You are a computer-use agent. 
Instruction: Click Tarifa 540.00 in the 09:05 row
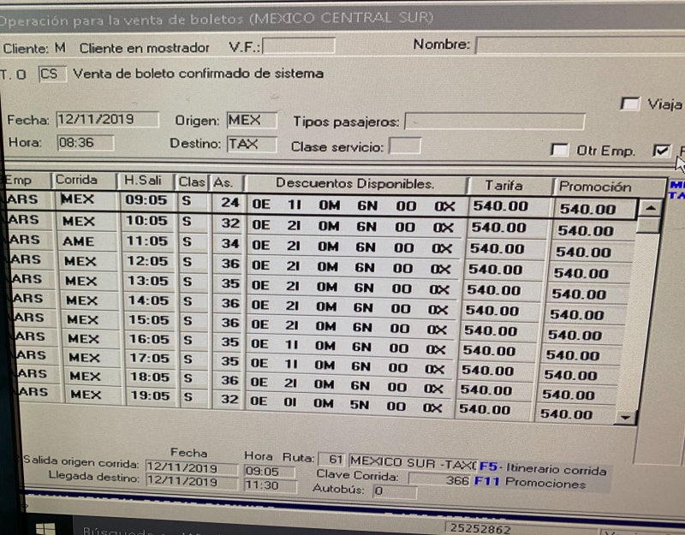point(501,205)
